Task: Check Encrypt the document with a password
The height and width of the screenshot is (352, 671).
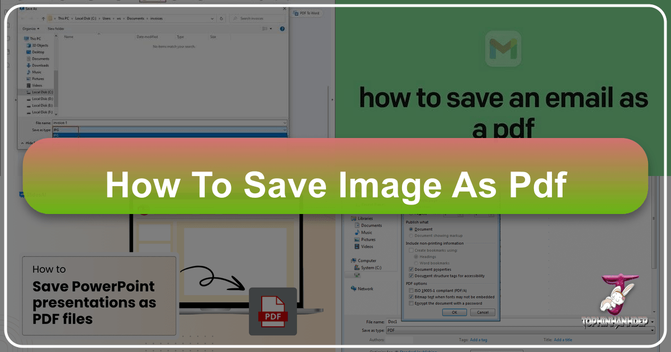Action: point(411,303)
